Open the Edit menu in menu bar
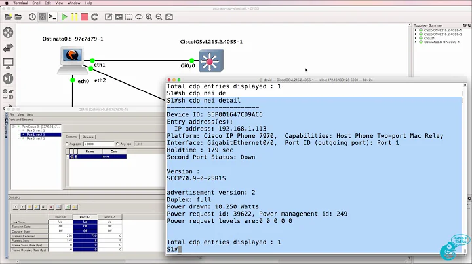The height and width of the screenshot is (264, 472). click(x=48, y=3)
